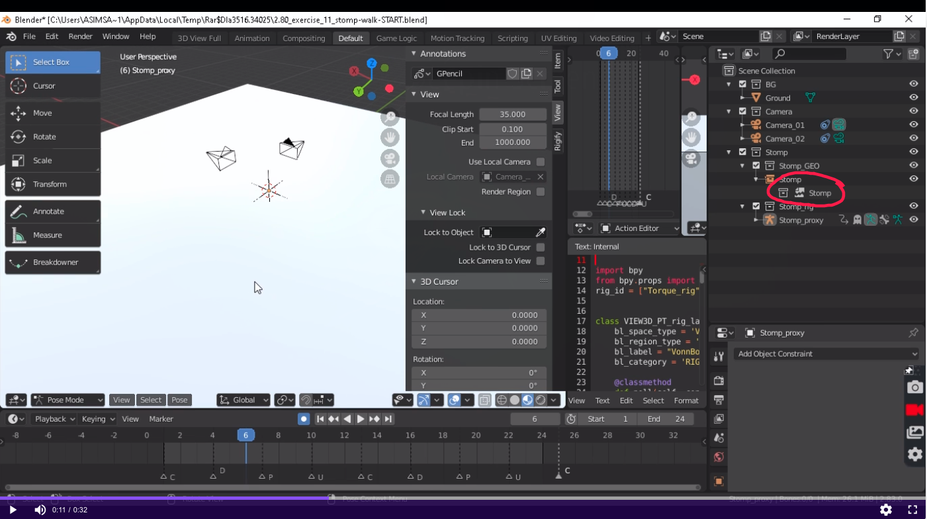
Task: Collapse the BG collection in Outliner
Action: coord(729,85)
